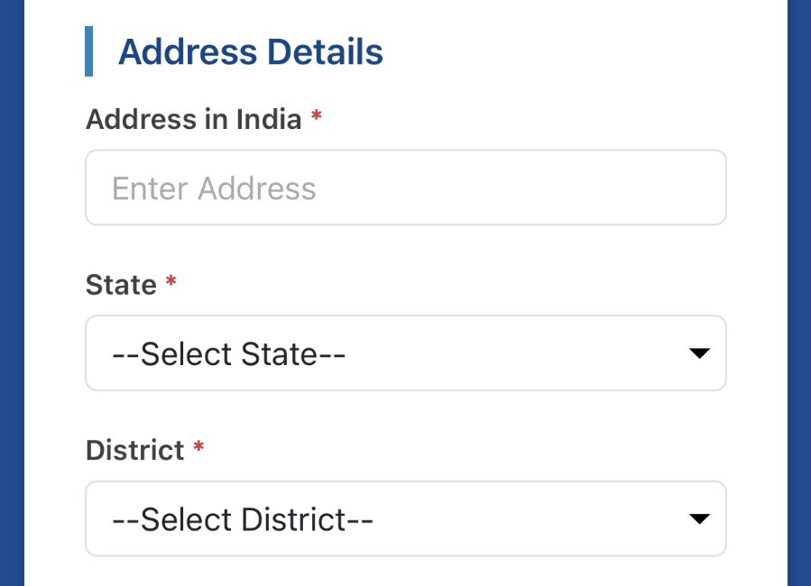Click the dark blue right page margin
The image size is (811, 586).
point(799,293)
